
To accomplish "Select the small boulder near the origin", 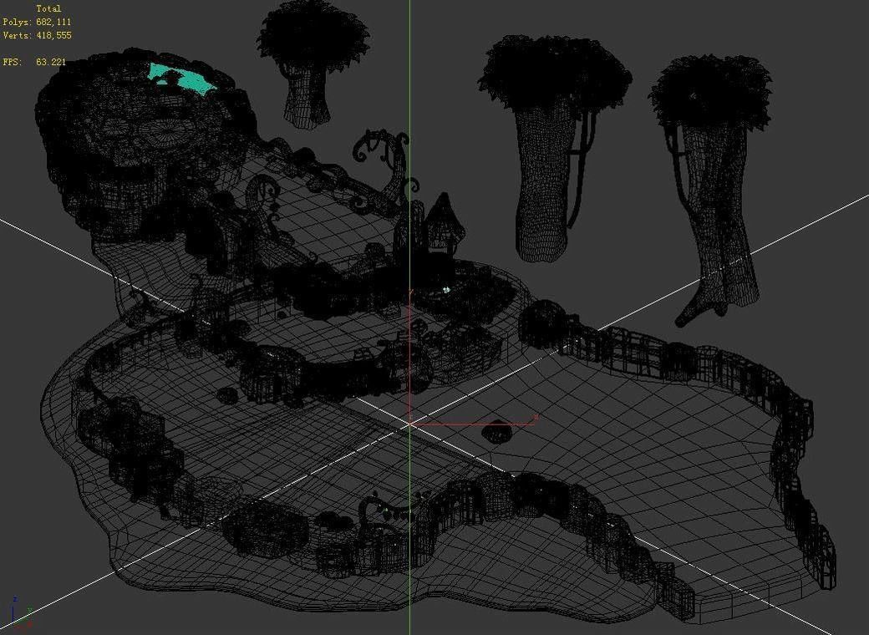I will 496,432.
